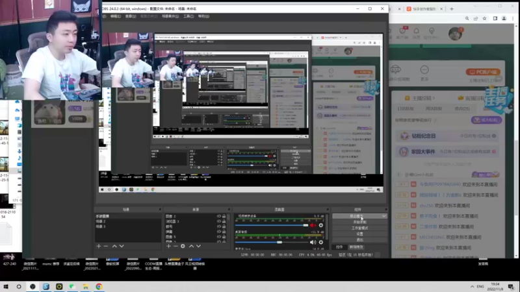Click the float icon on the Controls panel header
This screenshot has width=520, height=292.
(385, 210)
